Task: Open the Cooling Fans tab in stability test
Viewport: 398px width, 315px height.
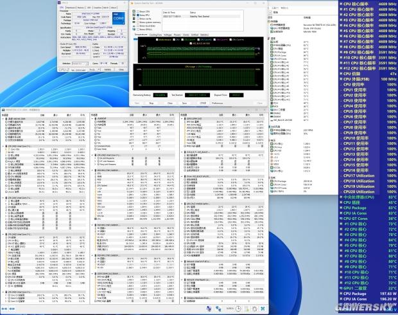Action: [156, 35]
